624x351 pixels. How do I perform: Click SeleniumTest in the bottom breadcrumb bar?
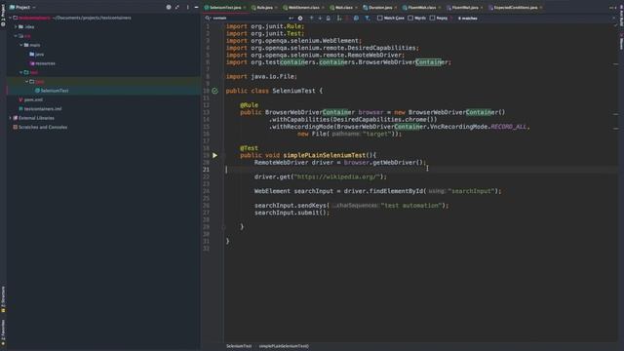point(239,346)
